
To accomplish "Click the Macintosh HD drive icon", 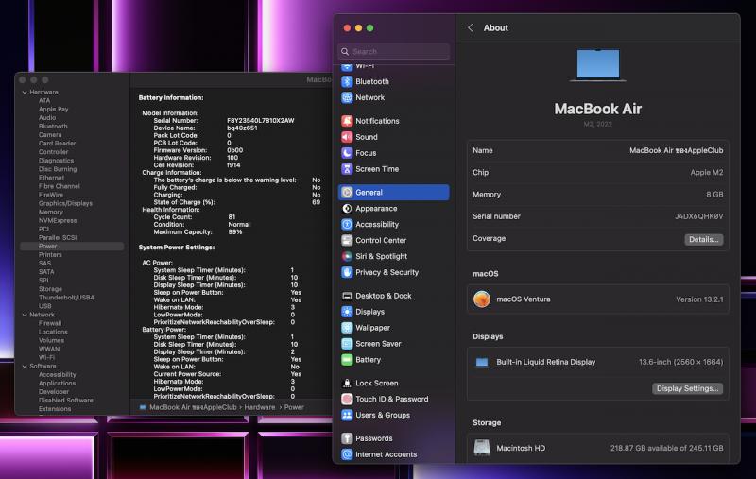I will click(x=482, y=448).
